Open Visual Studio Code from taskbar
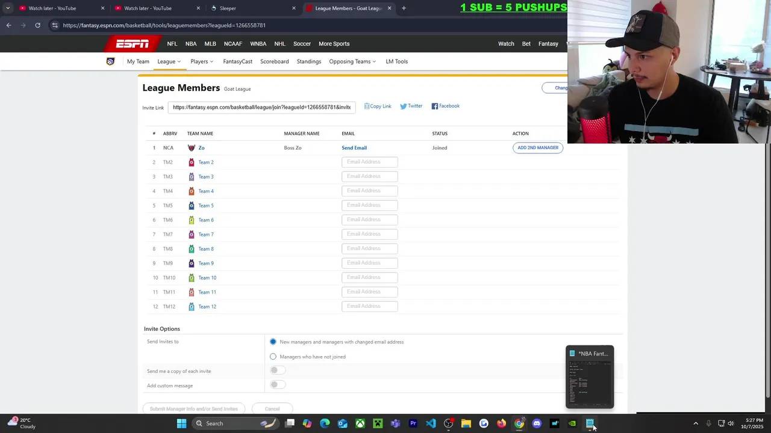771x433 pixels. (x=431, y=423)
